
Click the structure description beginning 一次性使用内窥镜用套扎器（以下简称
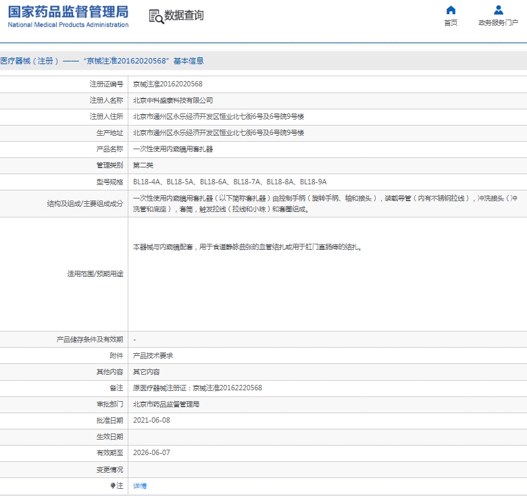point(325,203)
